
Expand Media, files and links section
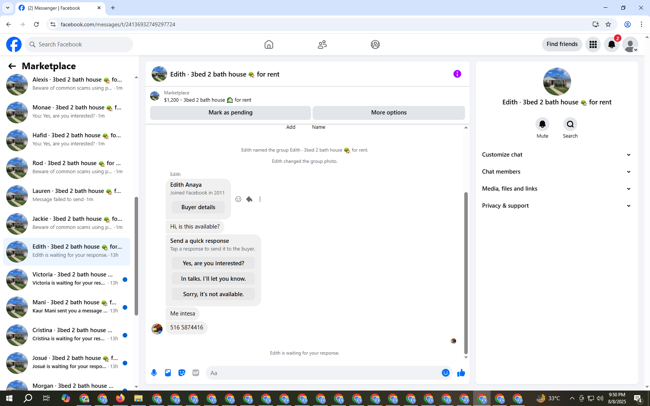point(556,189)
